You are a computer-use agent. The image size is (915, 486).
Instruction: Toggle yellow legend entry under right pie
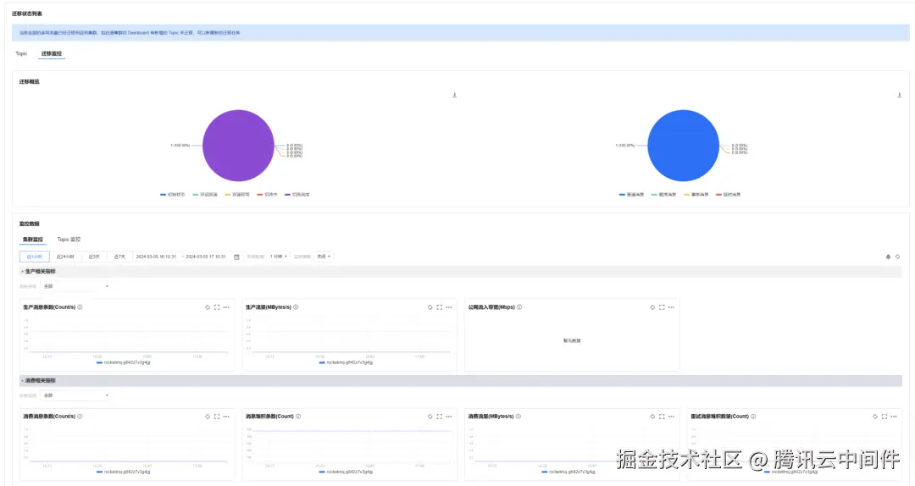click(x=696, y=194)
